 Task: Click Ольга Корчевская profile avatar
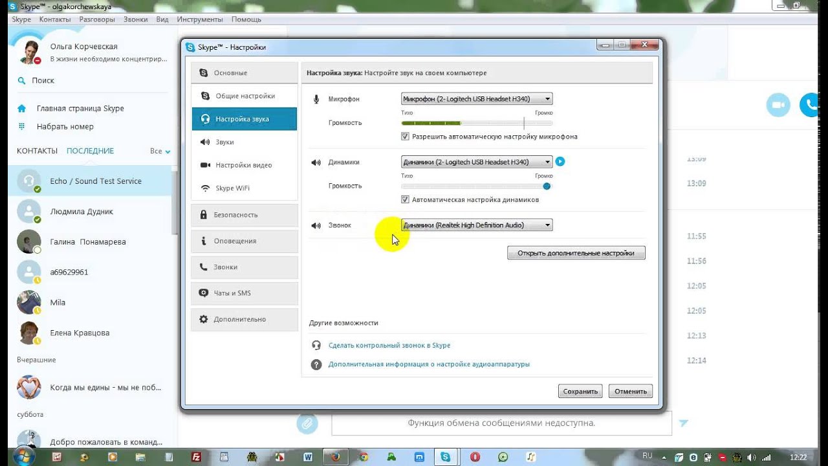[x=29, y=50]
